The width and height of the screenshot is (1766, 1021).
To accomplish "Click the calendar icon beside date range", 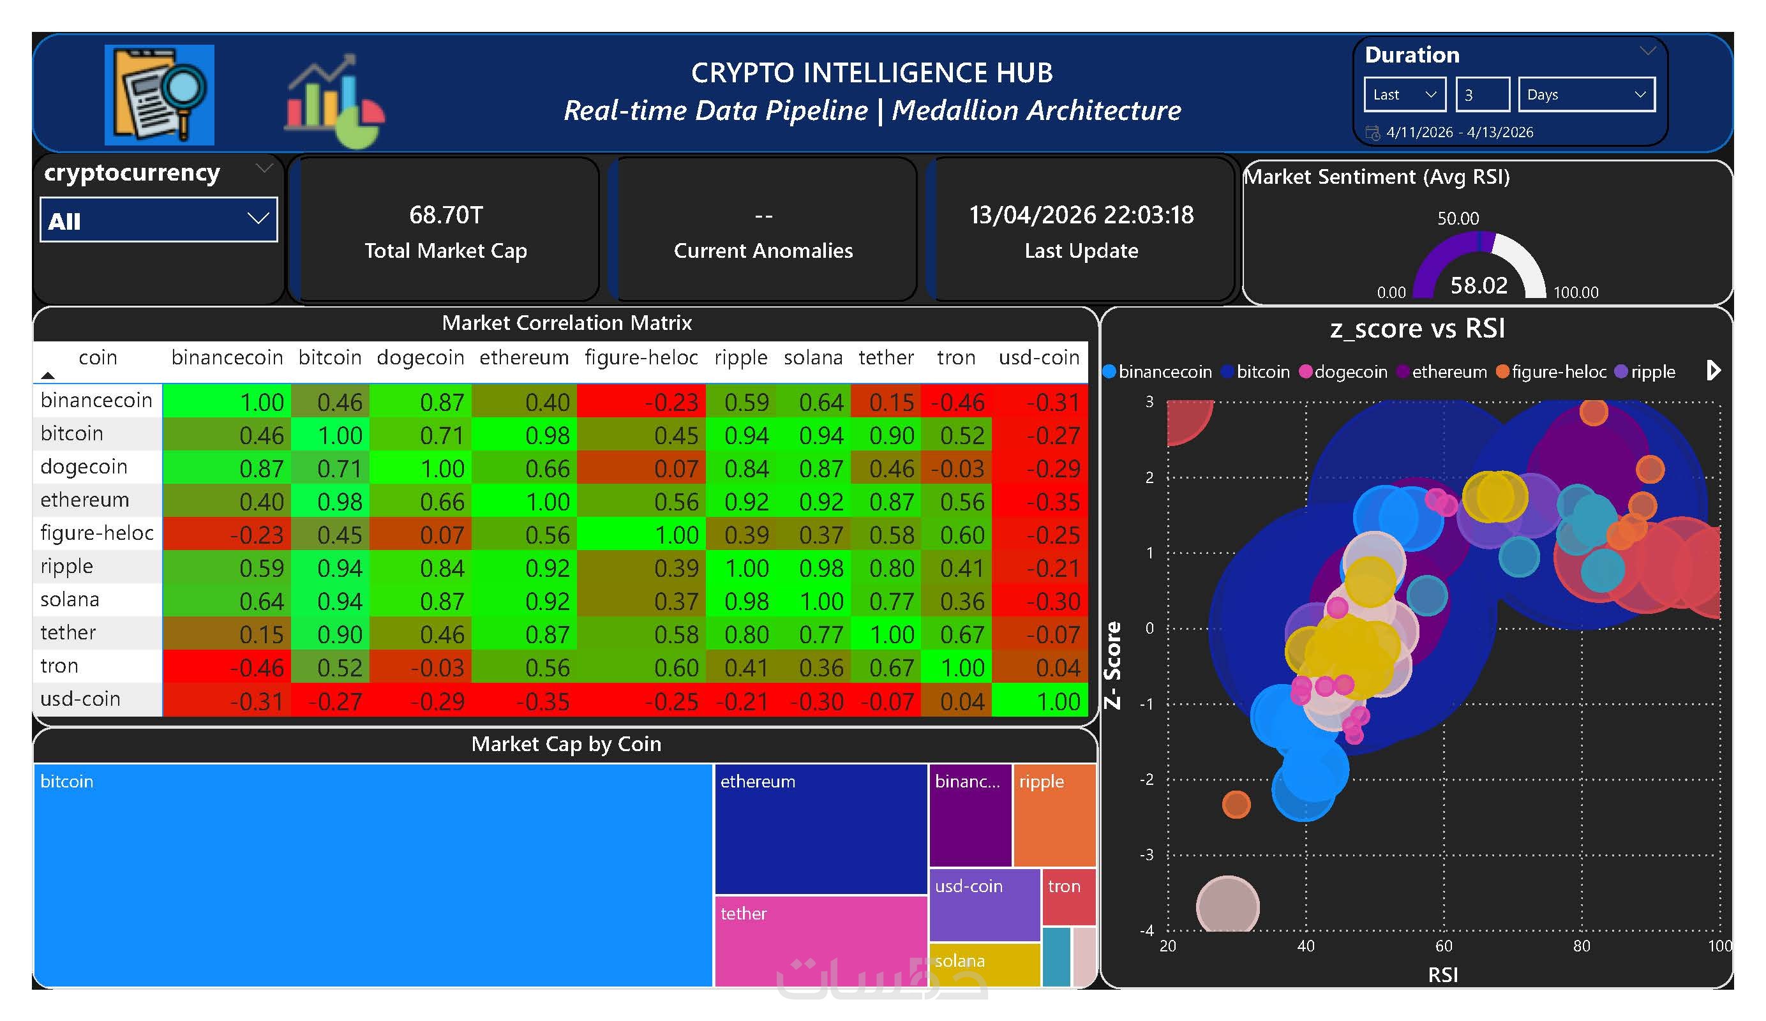I will 1372,133.
